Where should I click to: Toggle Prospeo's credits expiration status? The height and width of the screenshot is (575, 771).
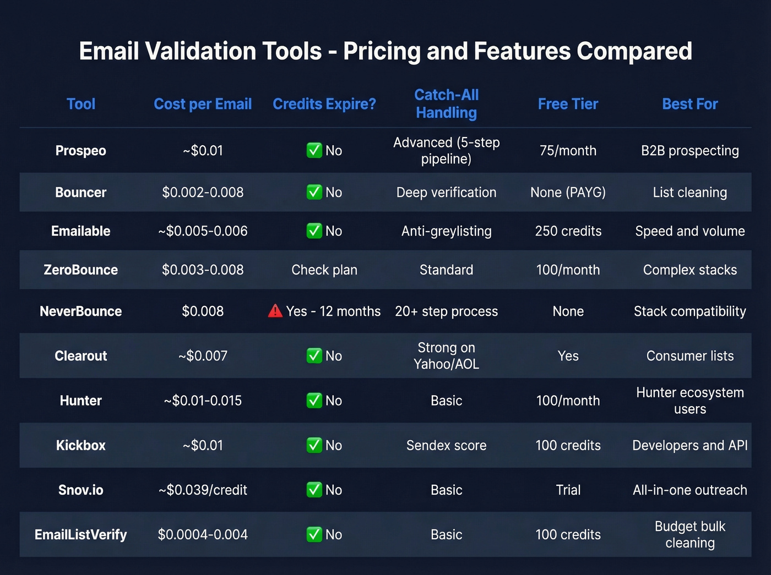(324, 150)
